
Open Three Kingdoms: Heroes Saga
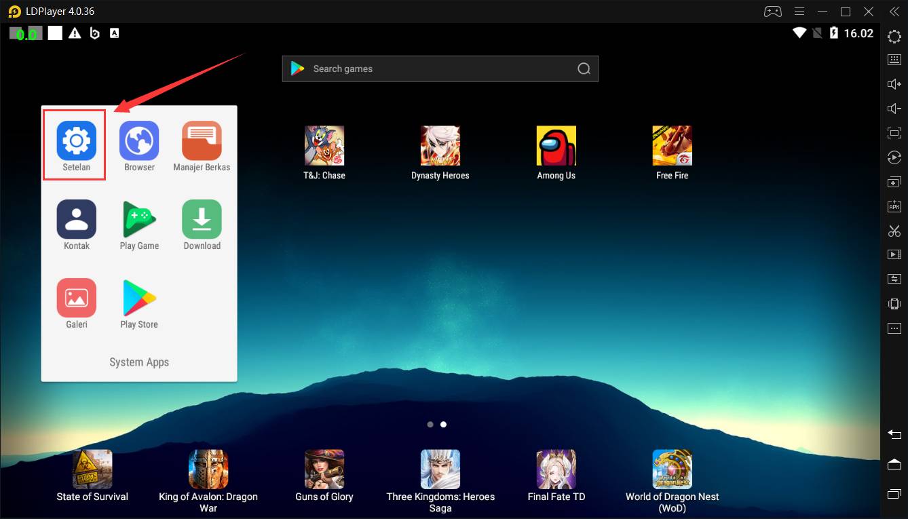440,469
